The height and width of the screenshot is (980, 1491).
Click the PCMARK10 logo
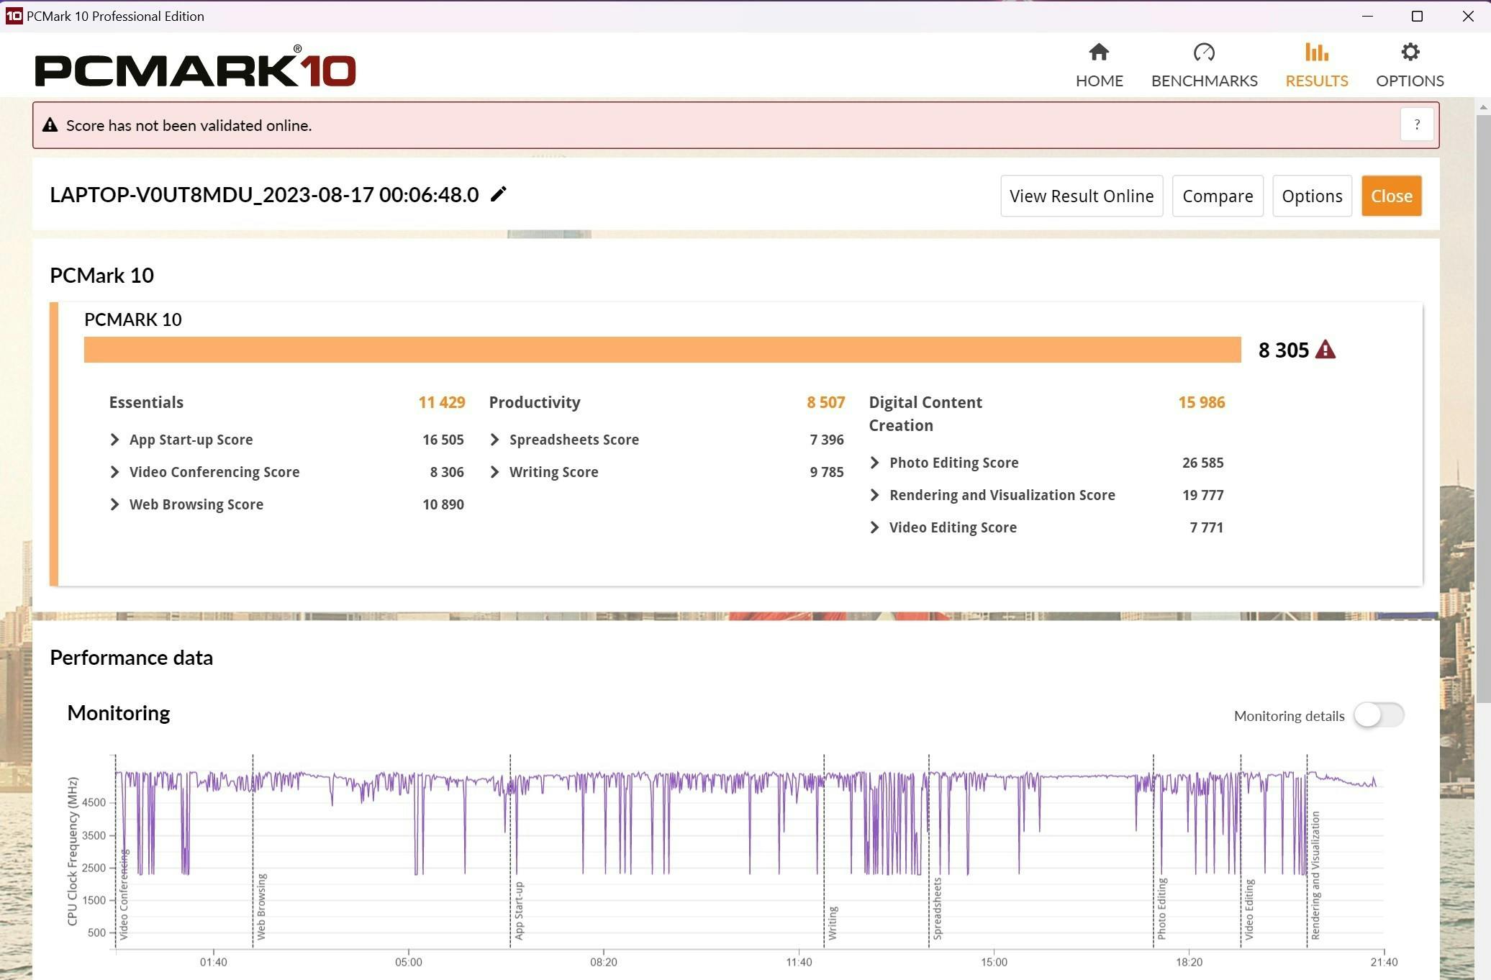click(195, 68)
